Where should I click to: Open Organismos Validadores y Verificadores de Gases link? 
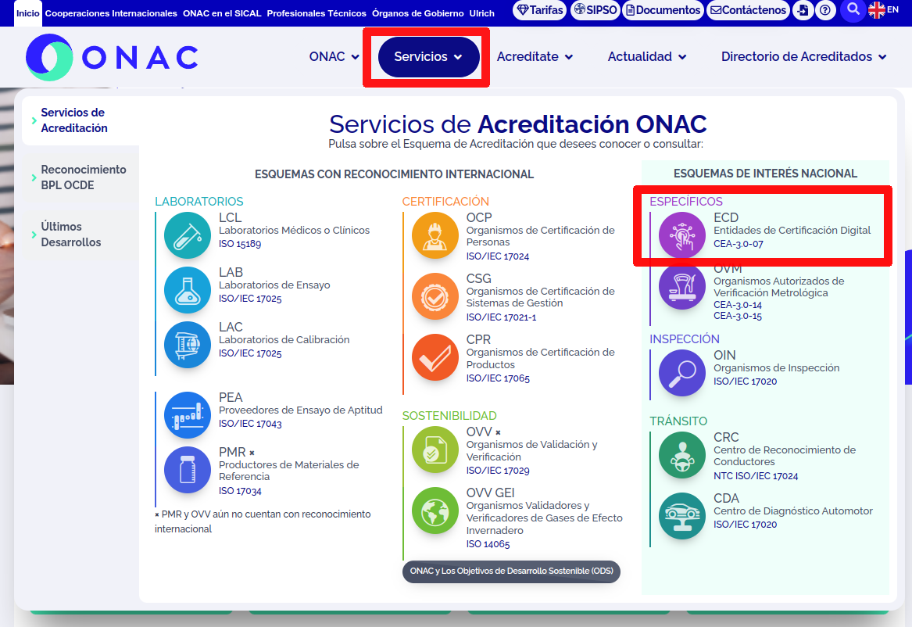pos(545,518)
